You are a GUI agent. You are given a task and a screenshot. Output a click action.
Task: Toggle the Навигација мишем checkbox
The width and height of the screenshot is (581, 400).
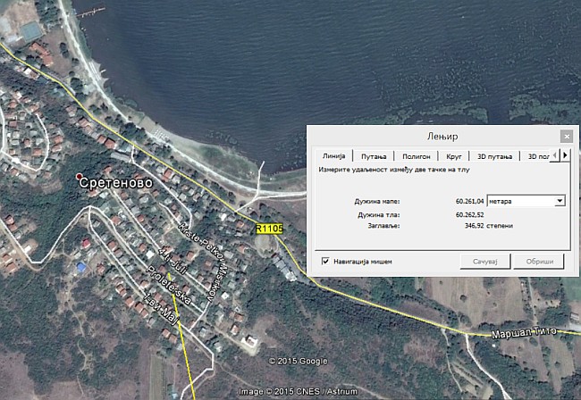[x=325, y=262]
